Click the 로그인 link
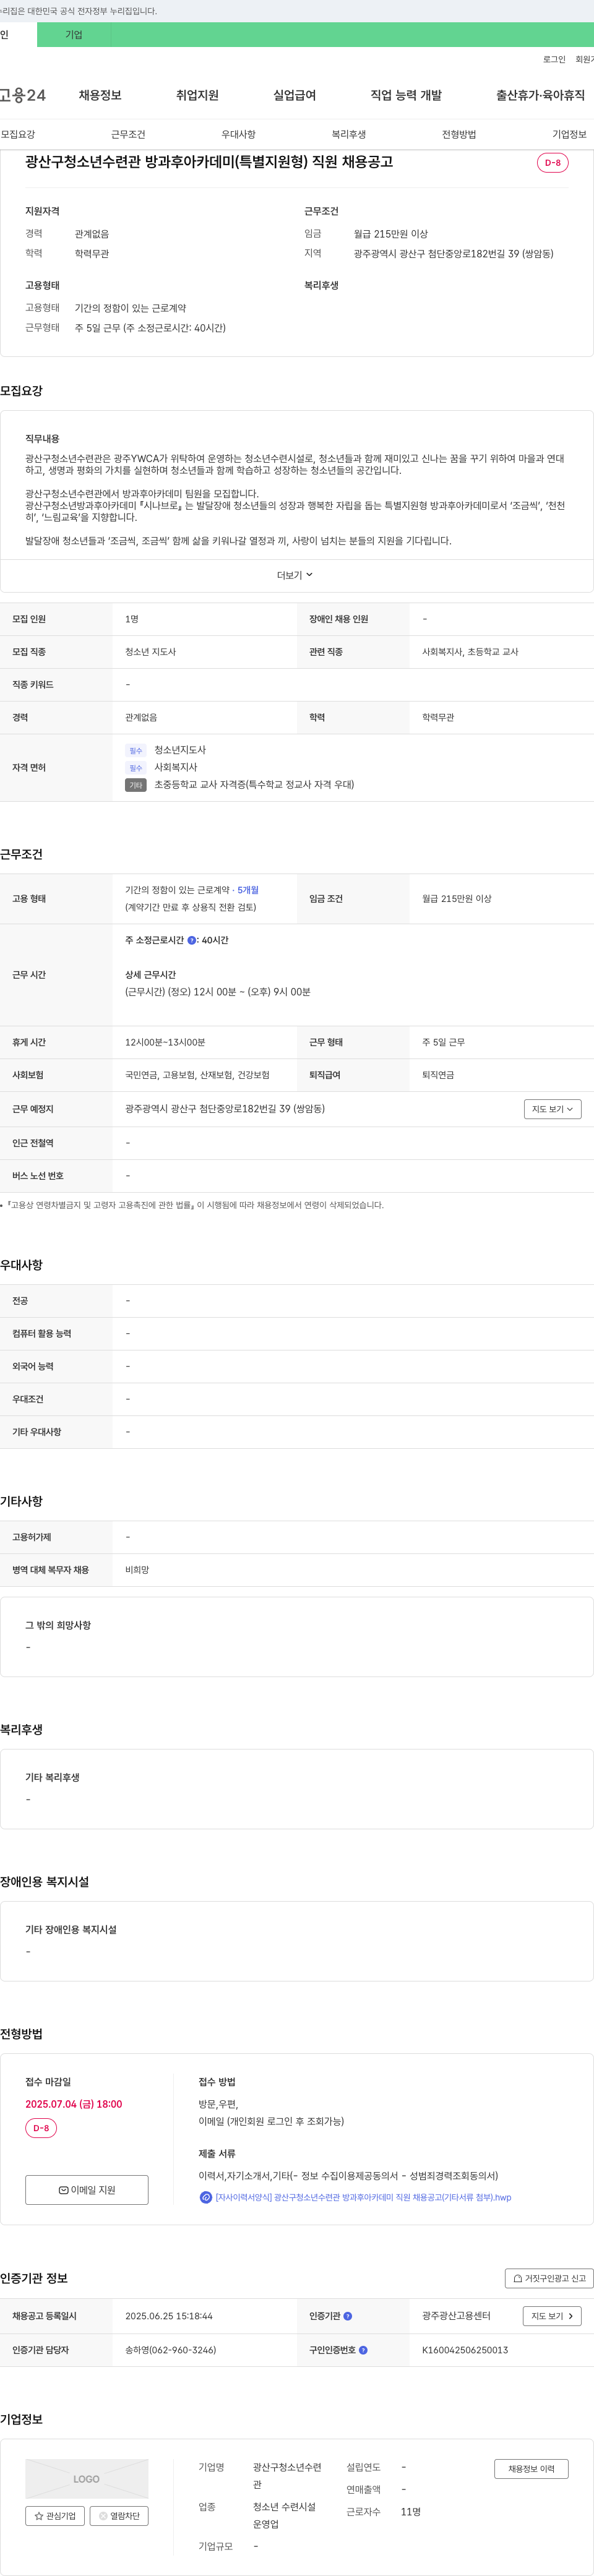The width and height of the screenshot is (594, 2576). click(x=554, y=60)
